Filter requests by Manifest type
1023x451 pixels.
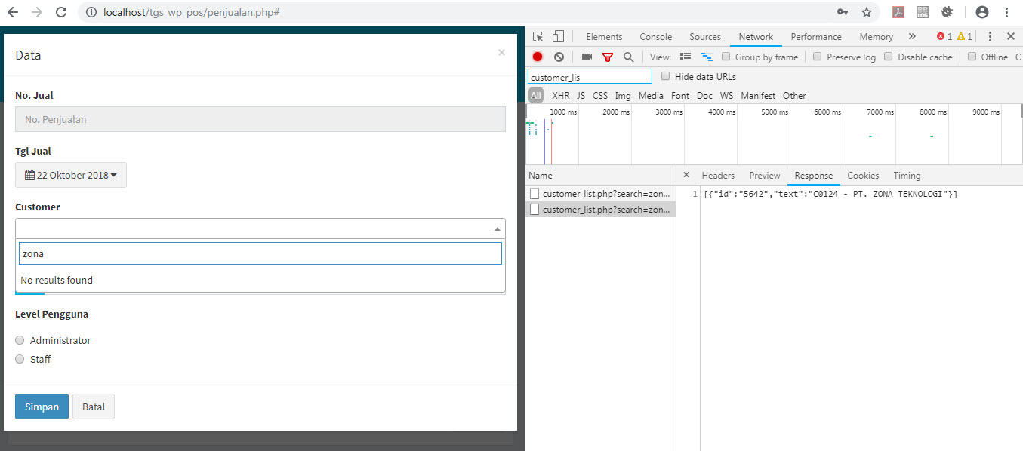coord(758,96)
